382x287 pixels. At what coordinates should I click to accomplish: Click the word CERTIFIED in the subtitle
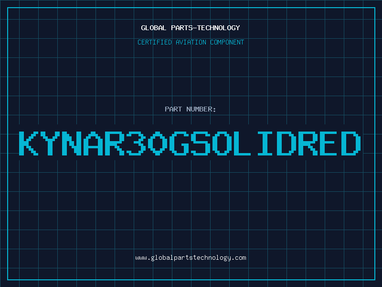[153, 42]
